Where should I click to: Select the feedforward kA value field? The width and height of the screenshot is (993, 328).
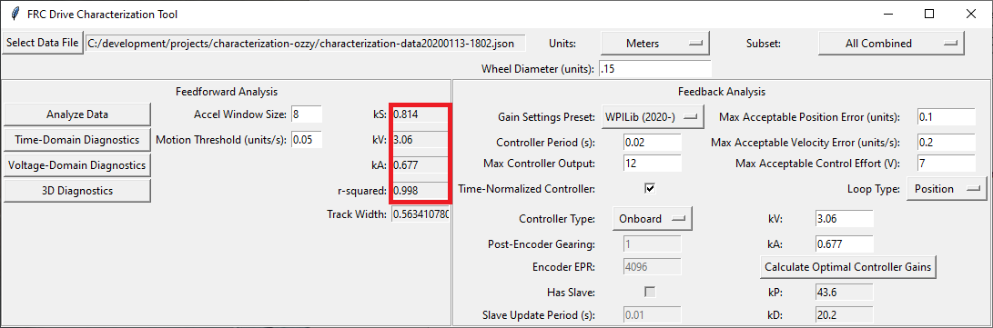click(x=420, y=165)
